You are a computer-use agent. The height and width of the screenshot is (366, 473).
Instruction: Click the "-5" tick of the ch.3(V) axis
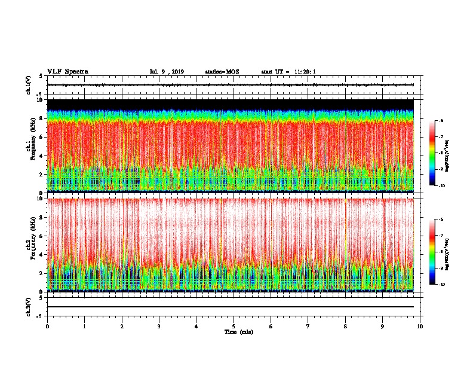(x=40, y=316)
